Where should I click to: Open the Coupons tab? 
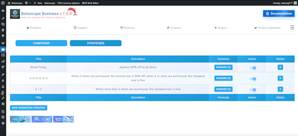(174, 28)
